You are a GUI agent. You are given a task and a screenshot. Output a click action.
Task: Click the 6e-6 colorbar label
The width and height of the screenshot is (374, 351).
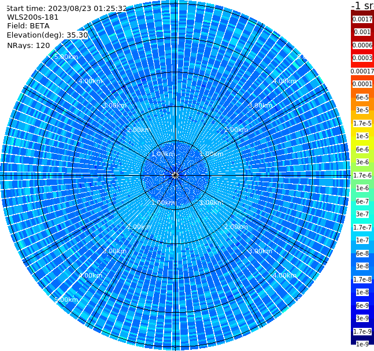362,149
